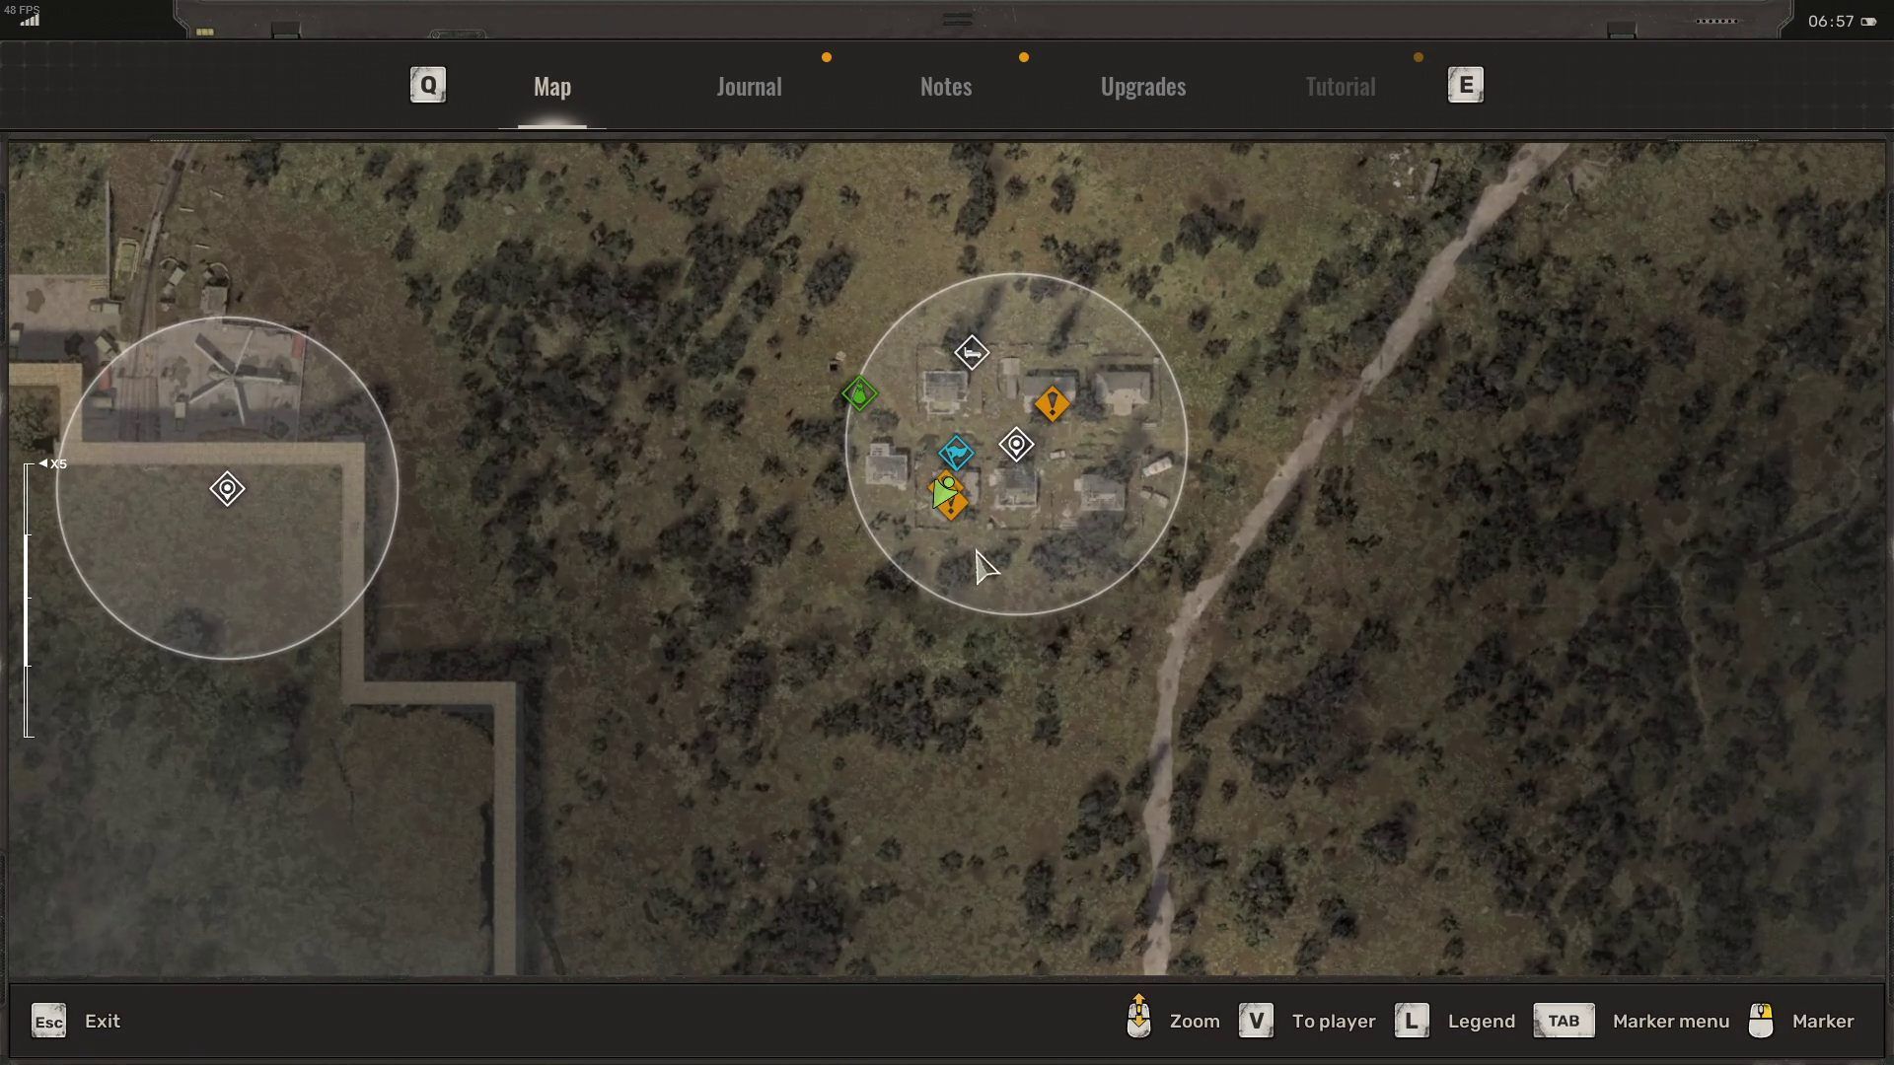
Task: Select the green player arrow marker
Action: point(942,491)
